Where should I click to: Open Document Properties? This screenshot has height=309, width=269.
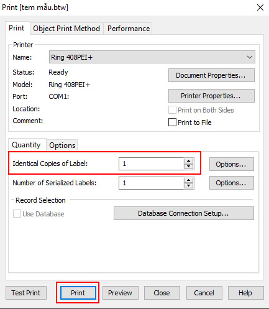(x=211, y=75)
